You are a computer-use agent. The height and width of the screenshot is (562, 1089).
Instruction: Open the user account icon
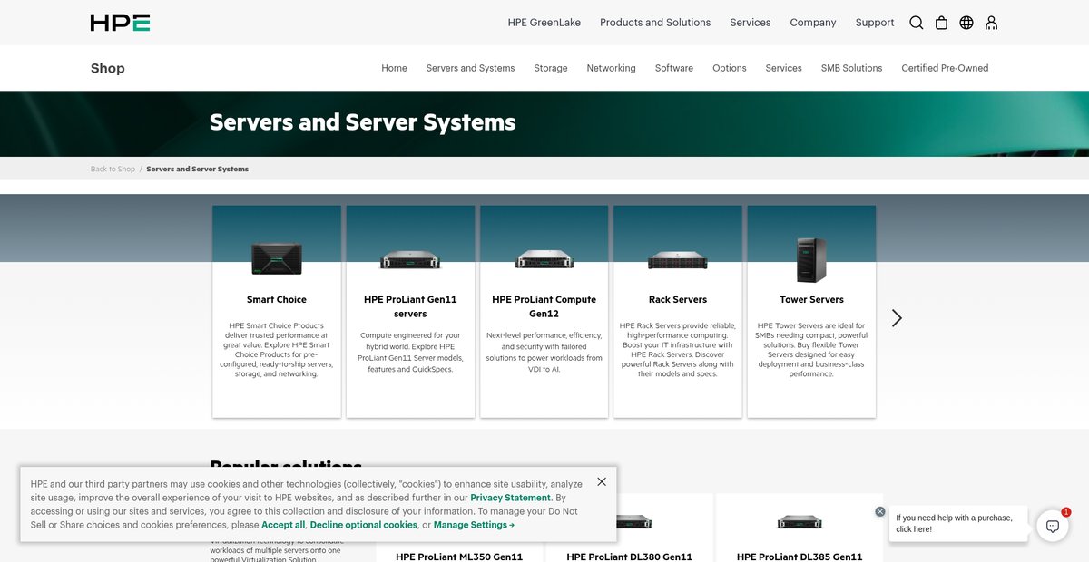click(x=991, y=23)
